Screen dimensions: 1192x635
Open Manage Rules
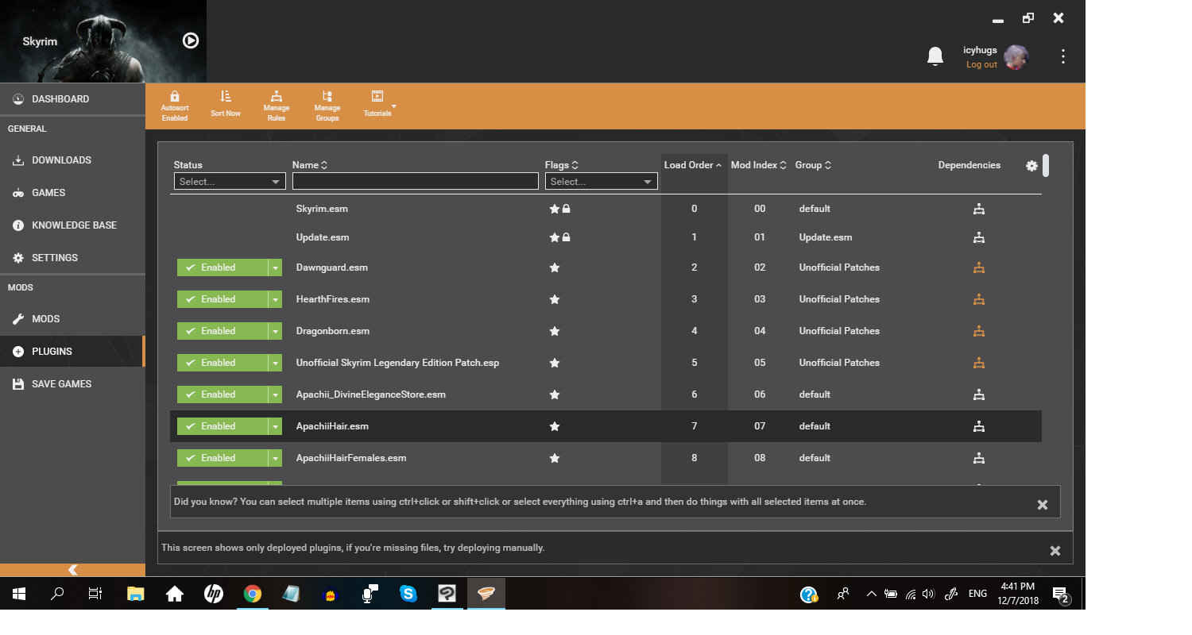point(277,106)
